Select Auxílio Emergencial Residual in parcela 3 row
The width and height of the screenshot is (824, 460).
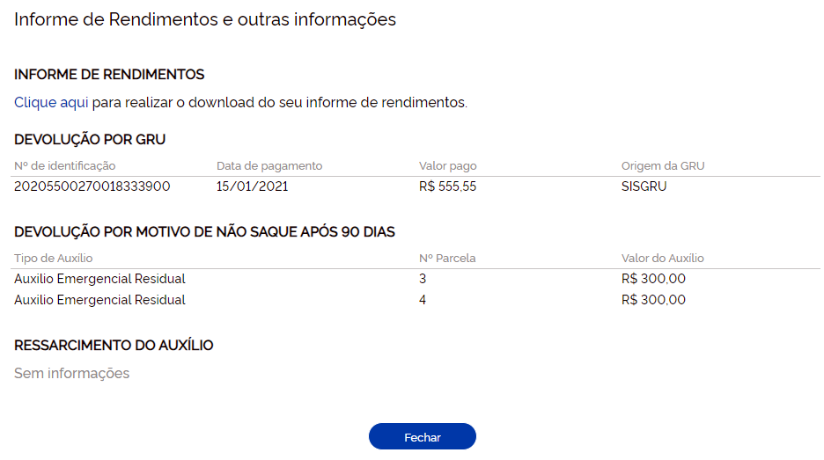pos(99,279)
